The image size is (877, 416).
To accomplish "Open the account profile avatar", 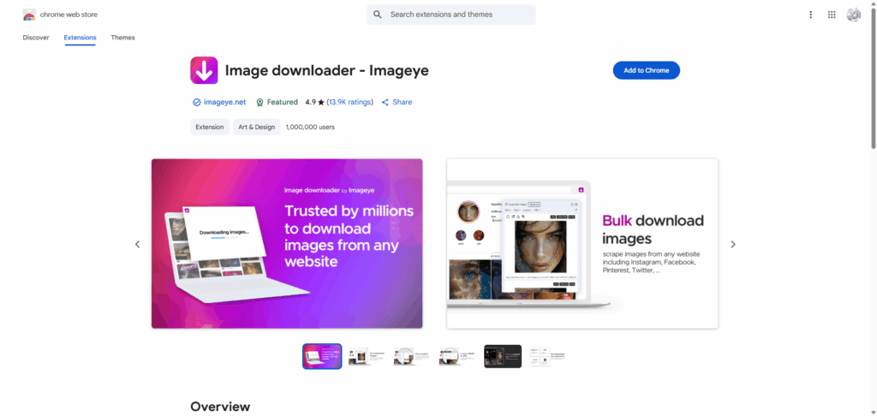I will point(854,15).
